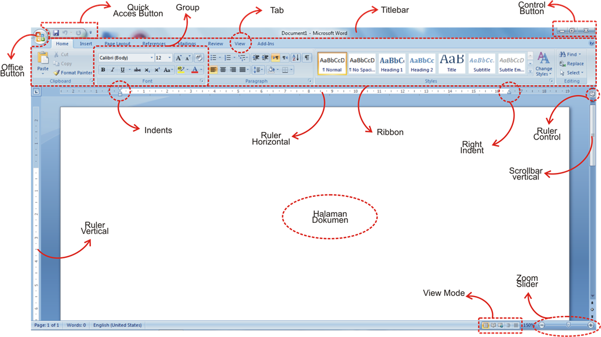The height and width of the screenshot is (337, 601).
Task: Toggle justify alignment
Action: pos(242,70)
